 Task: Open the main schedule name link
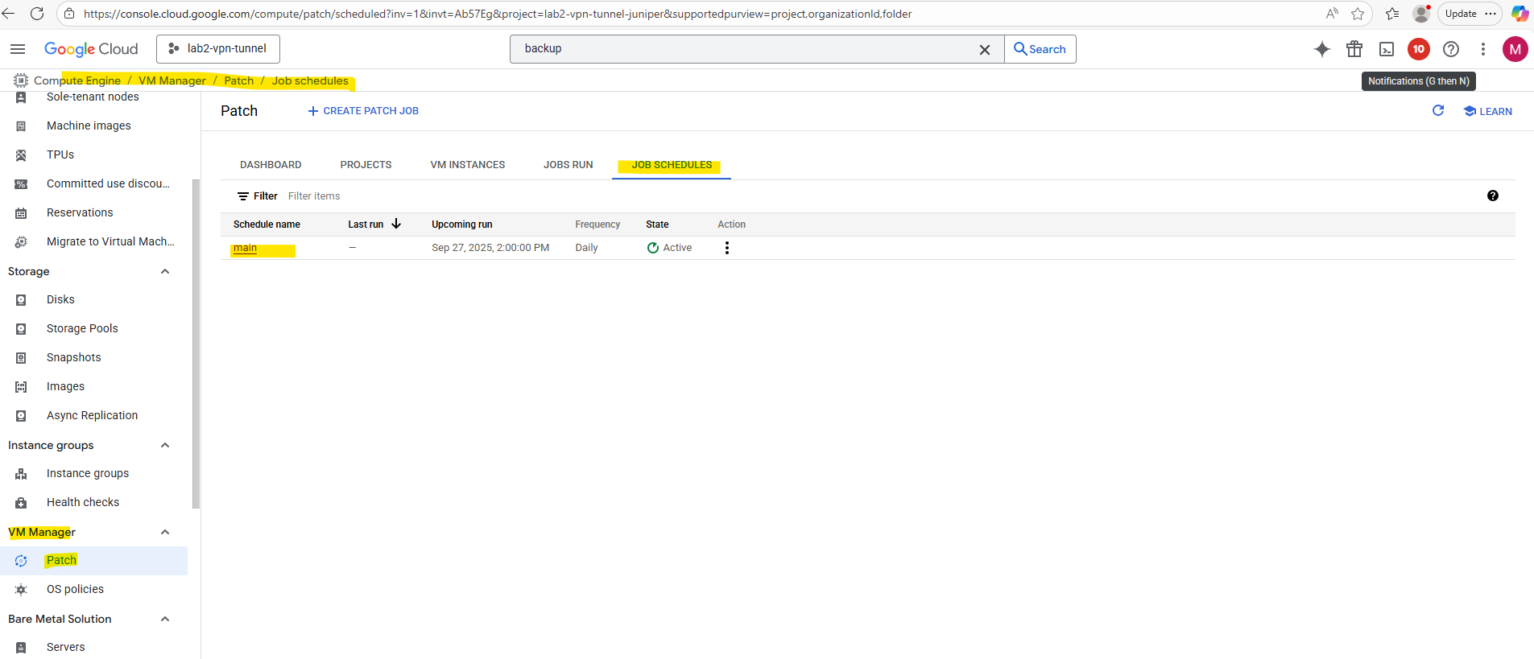point(245,248)
